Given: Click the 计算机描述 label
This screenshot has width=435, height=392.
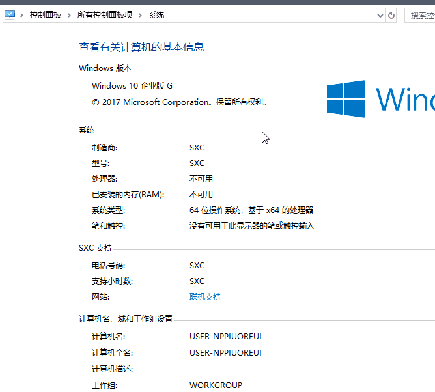Looking at the screenshot, I should [x=113, y=369].
